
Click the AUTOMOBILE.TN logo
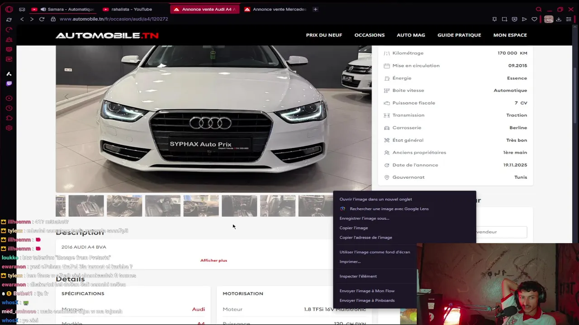pos(107,35)
